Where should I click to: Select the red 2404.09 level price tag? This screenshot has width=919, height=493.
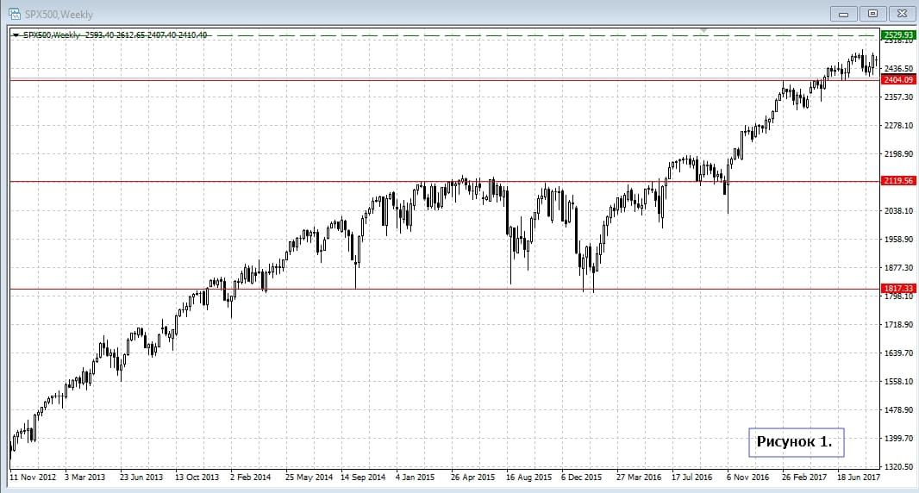[897, 79]
